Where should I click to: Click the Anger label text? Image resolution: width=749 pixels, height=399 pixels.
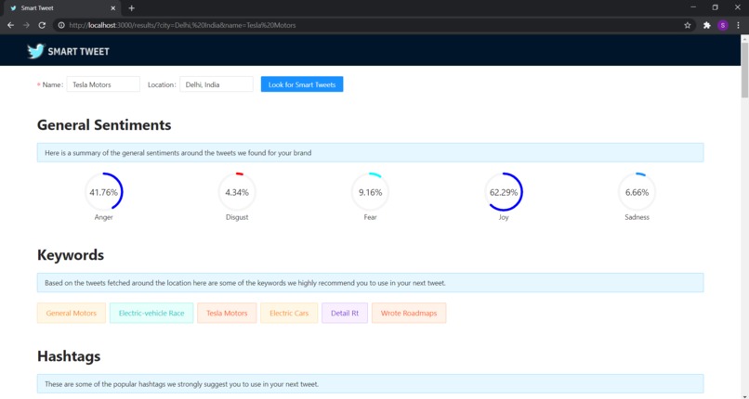[x=104, y=217]
